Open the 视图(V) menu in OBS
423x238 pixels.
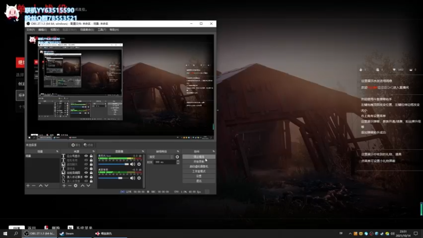[55, 30]
